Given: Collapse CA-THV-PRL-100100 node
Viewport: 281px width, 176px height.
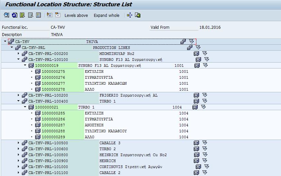Looking at the screenshot, I should pos(19,59).
